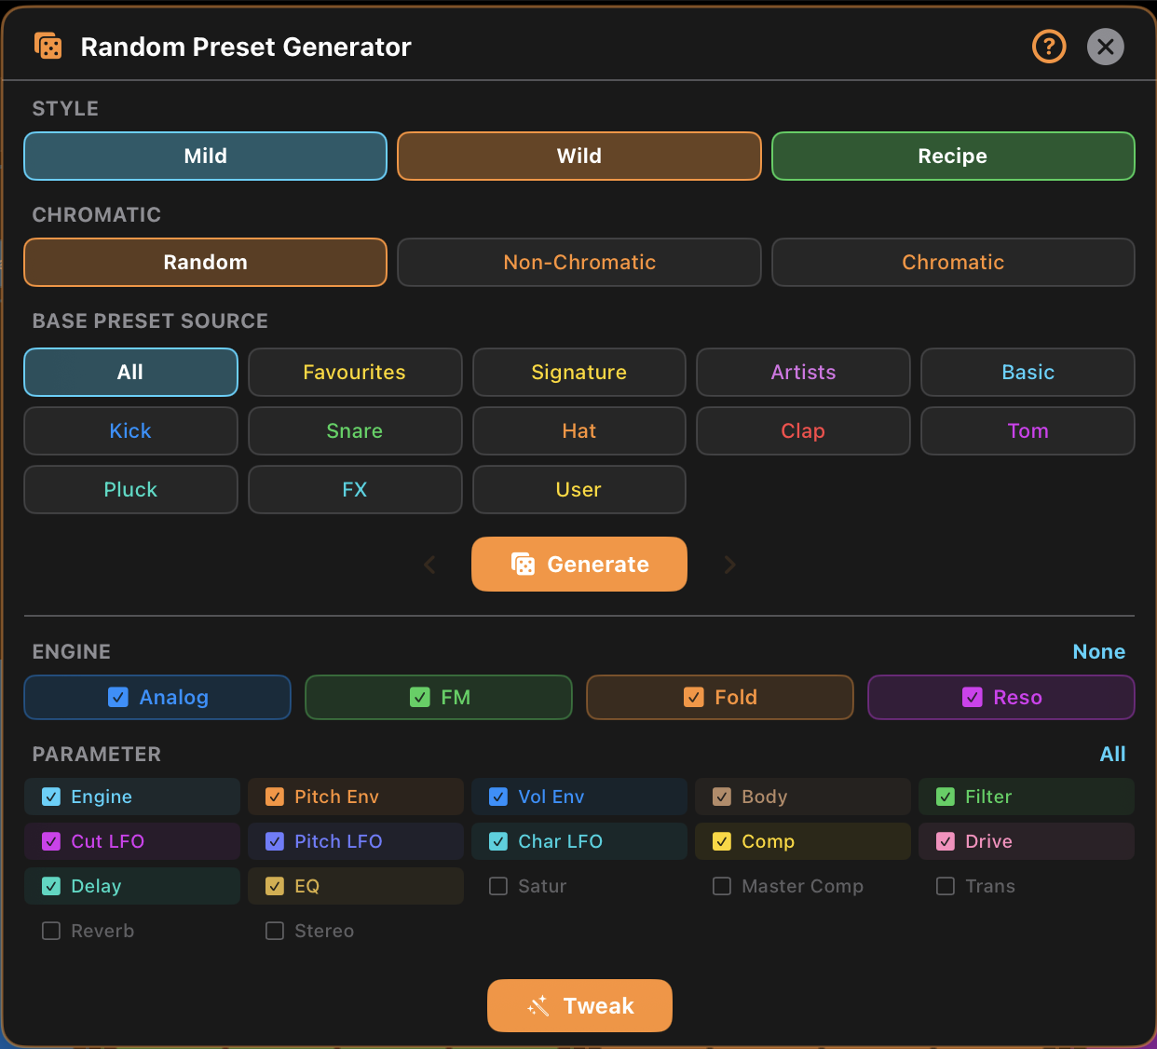Choose Random chromatic mode

[205, 262]
